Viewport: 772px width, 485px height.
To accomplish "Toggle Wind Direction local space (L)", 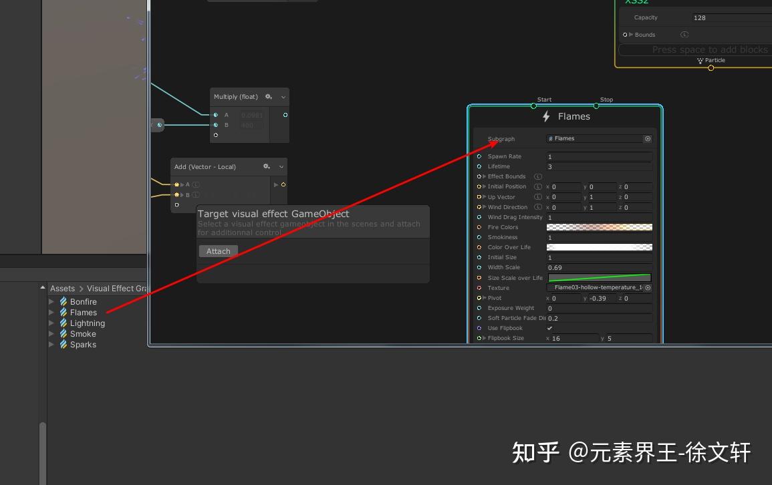I will pyautogui.click(x=537, y=207).
